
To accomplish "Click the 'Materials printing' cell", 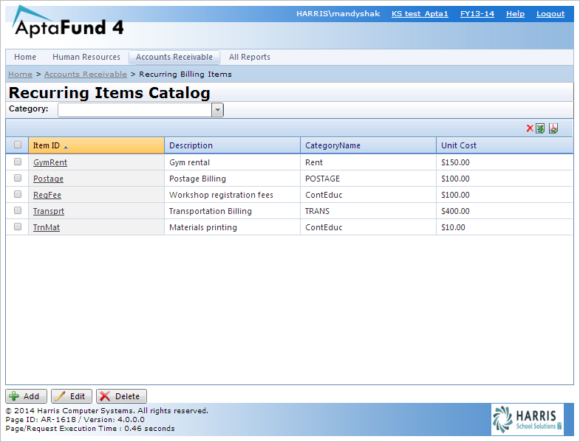I will (232, 227).
